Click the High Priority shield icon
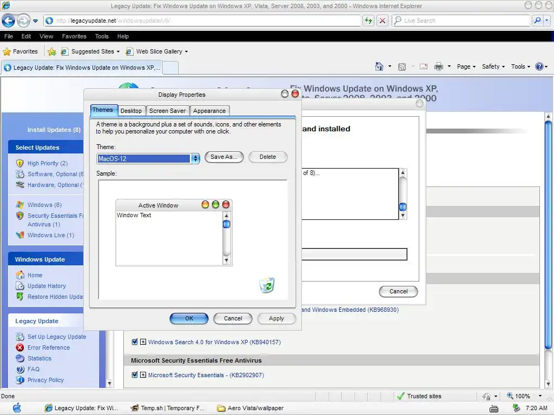The width and height of the screenshot is (554, 415). pyautogui.click(x=20, y=163)
